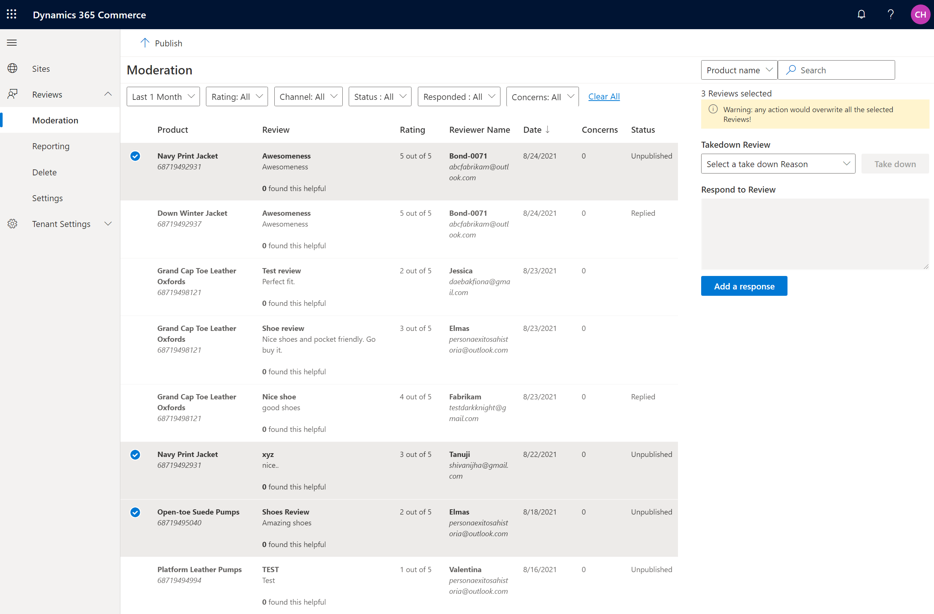Click the search magnifier icon in top right
Image resolution: width=934 pixels, height=614 pixels.
[x=790, y=70]
